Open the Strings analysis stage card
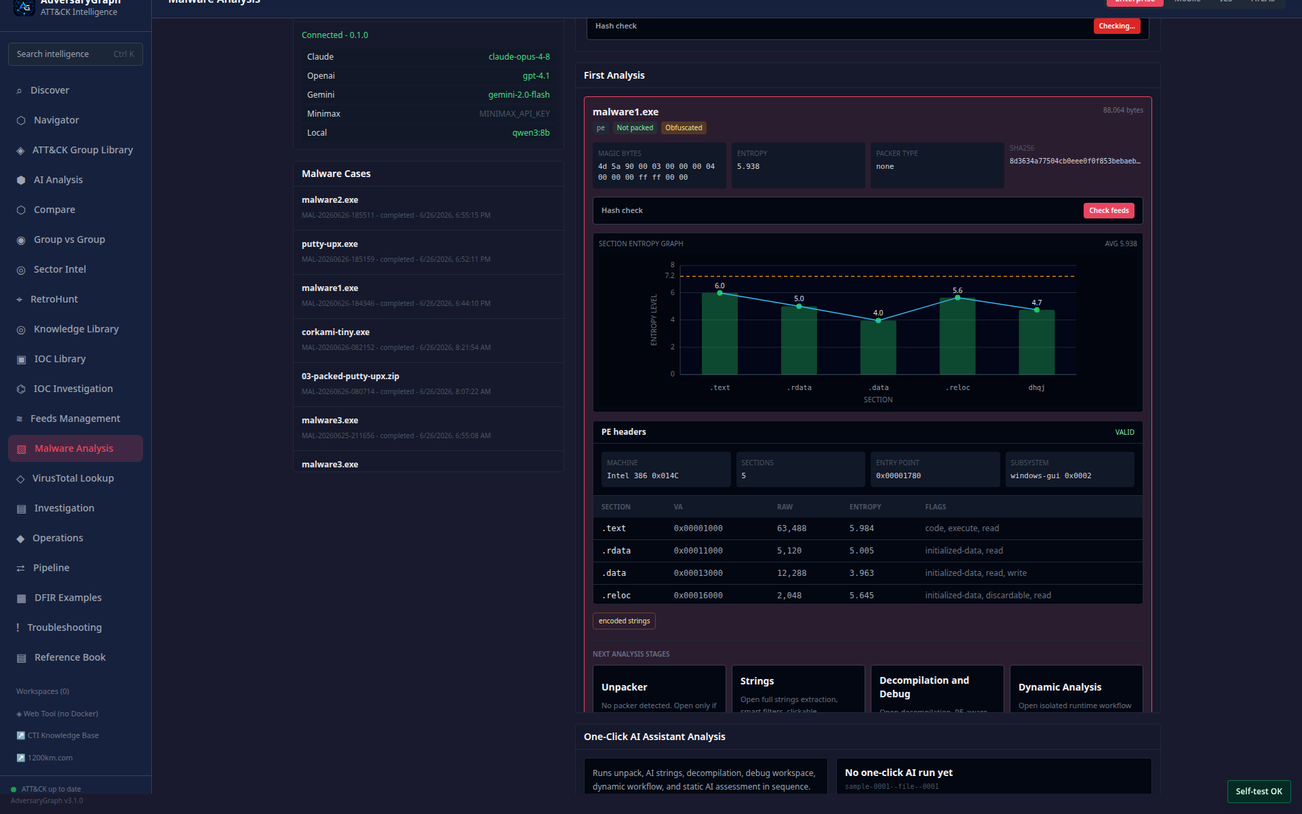The height and width of the screenshot is (814, 1302). [798, 689]
